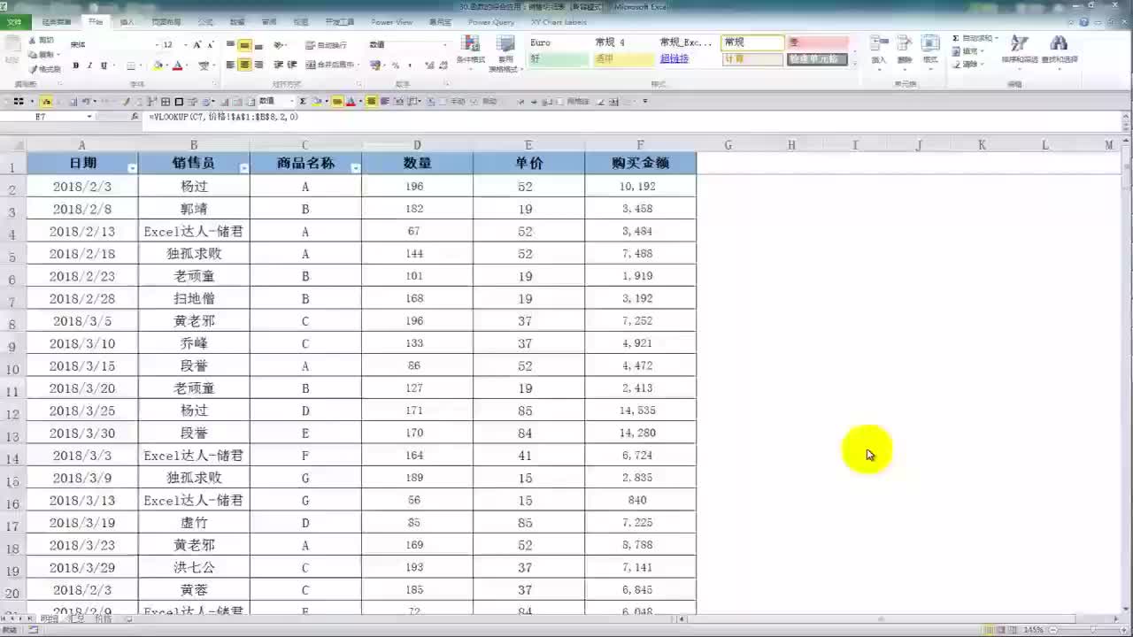This screenshot has height=637, width=1133.
Task: Open filter dropdown for 销售员 column
Action: pyautogui.click(x=243, y=167)
